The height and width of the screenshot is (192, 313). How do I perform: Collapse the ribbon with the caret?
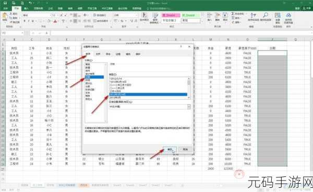click(311, 27)
